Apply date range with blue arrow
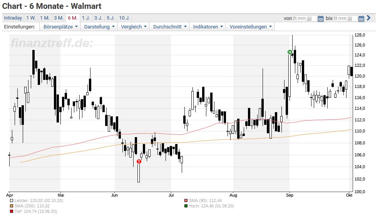The width and height of the screenshot is (380, 217). 368,18
